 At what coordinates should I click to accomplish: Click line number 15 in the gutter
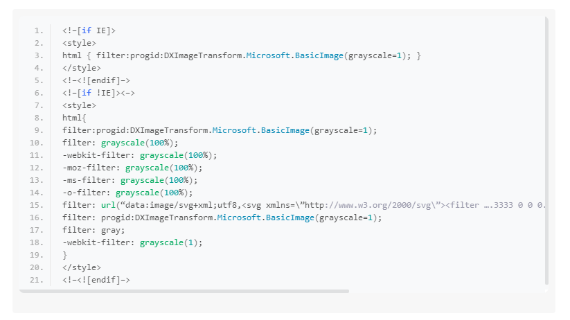tap(36, 205)
